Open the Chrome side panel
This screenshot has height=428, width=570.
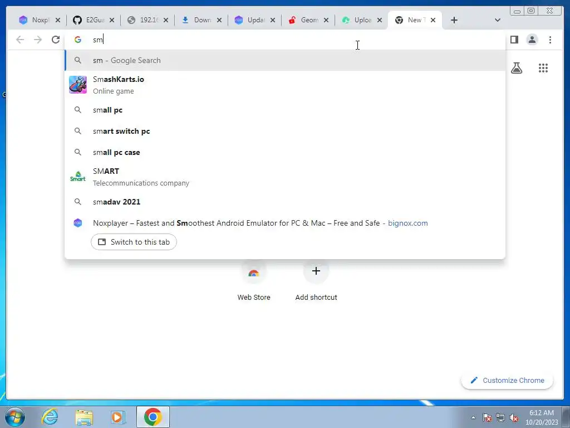(514, 40)
